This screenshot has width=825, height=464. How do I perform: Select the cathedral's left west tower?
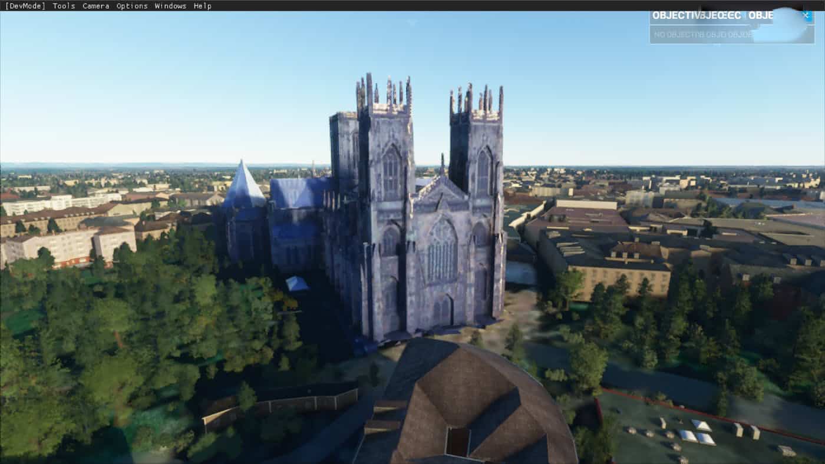click(x=386, y=177)
